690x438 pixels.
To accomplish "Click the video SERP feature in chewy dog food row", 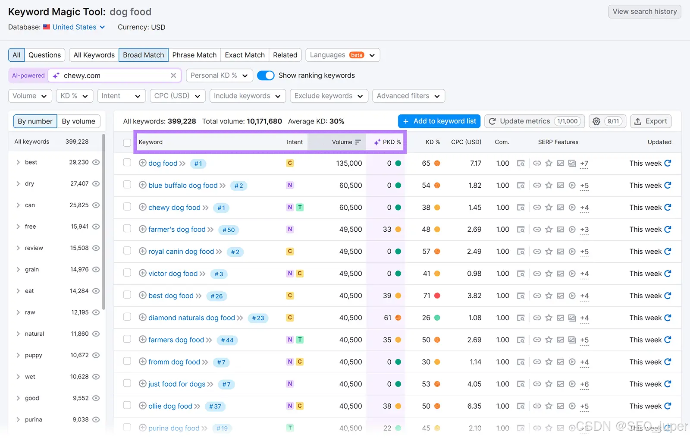I will coord(572,208).
